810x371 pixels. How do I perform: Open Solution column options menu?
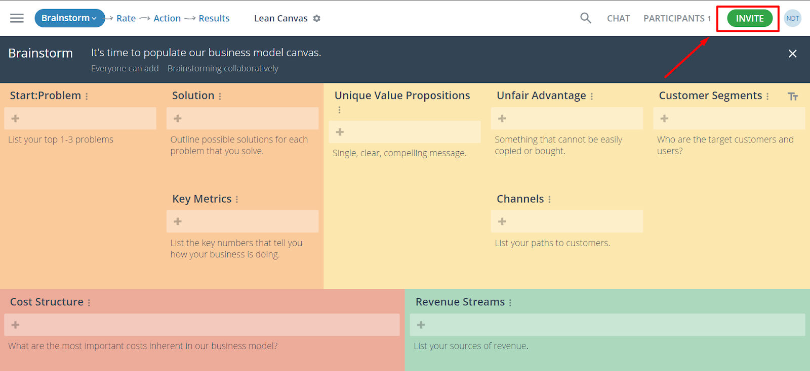(x=220, y=96)
